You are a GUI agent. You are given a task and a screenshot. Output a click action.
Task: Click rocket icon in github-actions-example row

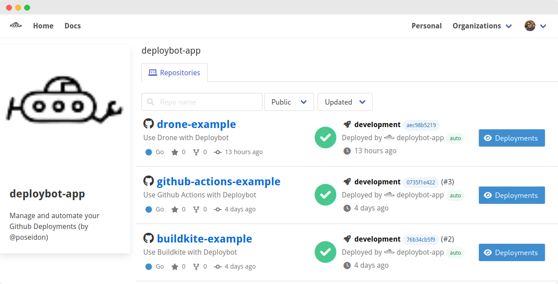click(x=347, y=182)
